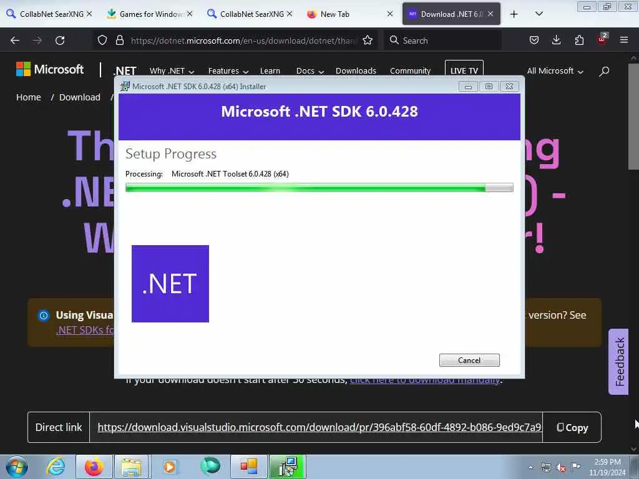
Task: Go back with the browser back arrow
Action: [x=15, y=41]
